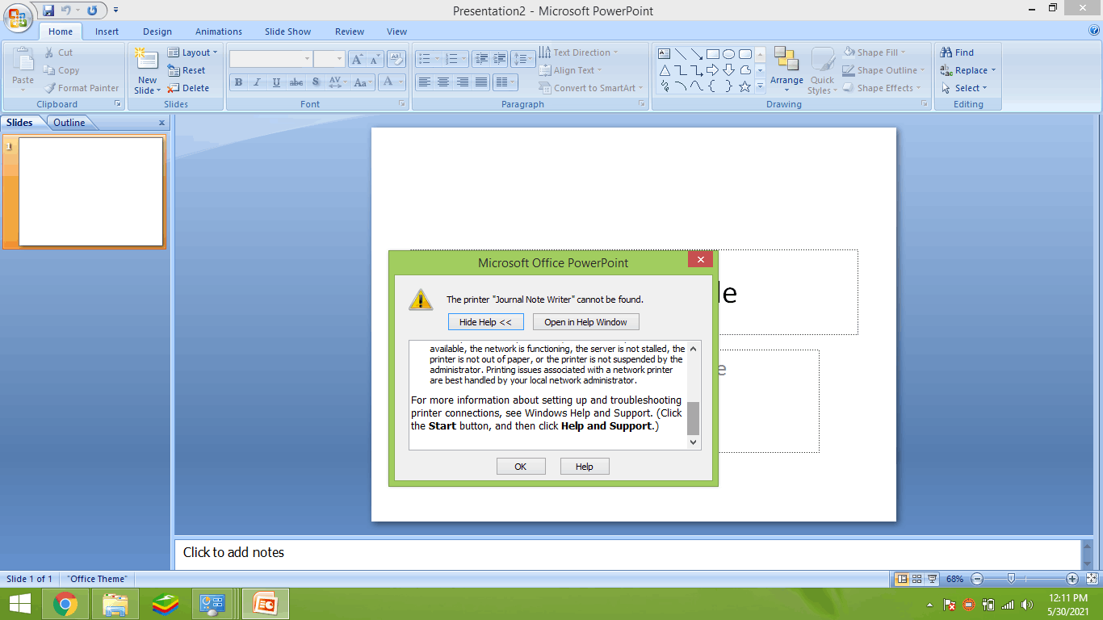Screen dimensions: 1103x620
Task: Toggle Italic formatting
Action: (258, 82)
